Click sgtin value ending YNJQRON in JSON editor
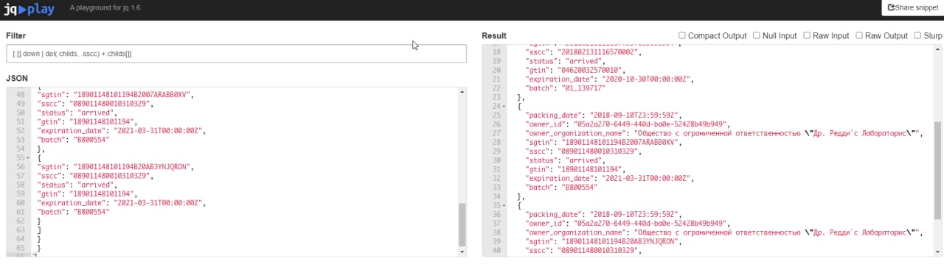This screenshot has width=944, height=267. click(x=132, y=167)
